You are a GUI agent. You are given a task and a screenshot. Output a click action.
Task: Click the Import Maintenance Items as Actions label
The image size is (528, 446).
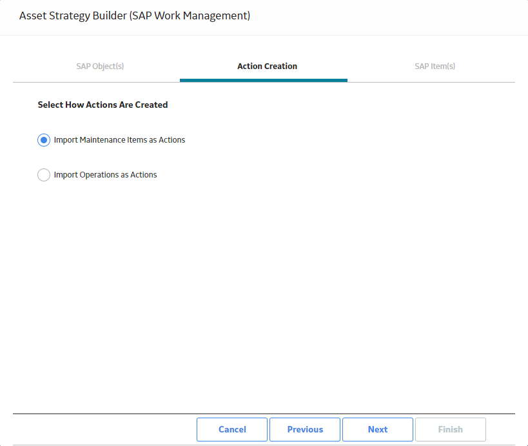[119, 140]
